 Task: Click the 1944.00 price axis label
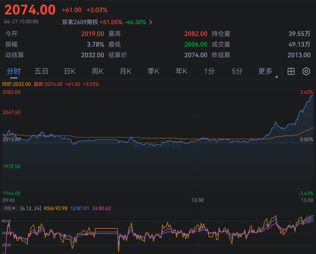pyautogui.click(x=11, y=194)
